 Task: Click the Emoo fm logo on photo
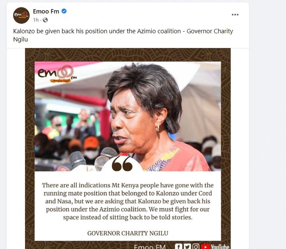pyautogui.click(x=57, y=74)
